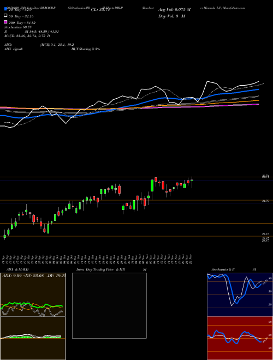Select the '200 Day = 31.32' label

22,23
